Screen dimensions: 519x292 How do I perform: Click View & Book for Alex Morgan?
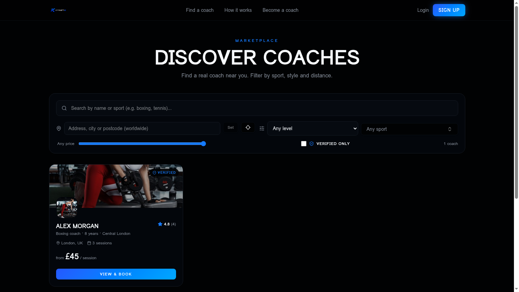tap(116, 274)
